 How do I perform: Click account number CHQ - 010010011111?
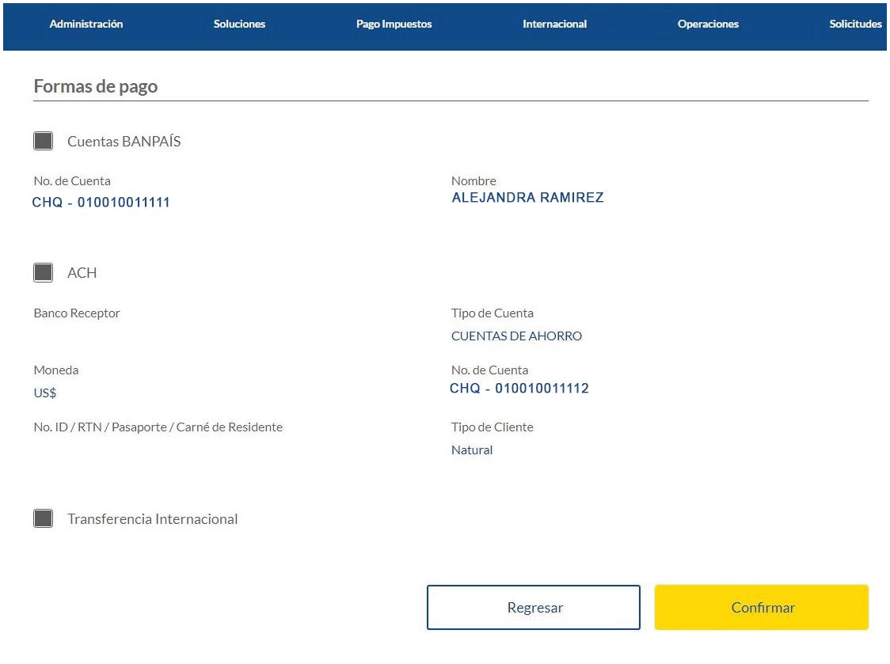101,203
